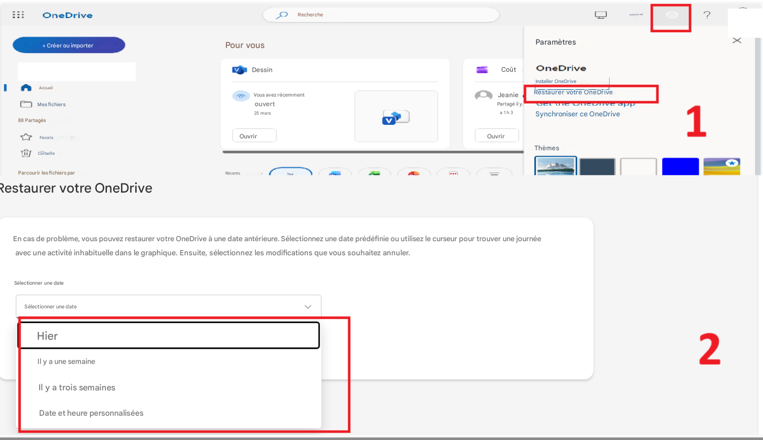This screenshot has width=763, height=440.
Task: Click Synchroniser ce OneDrive link
Action: click(x=578, y=114)
